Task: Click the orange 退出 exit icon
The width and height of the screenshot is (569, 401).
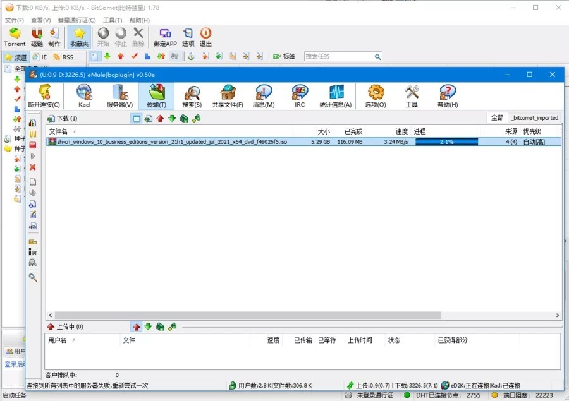Action: pyautogui.click(x=205, y=37)
